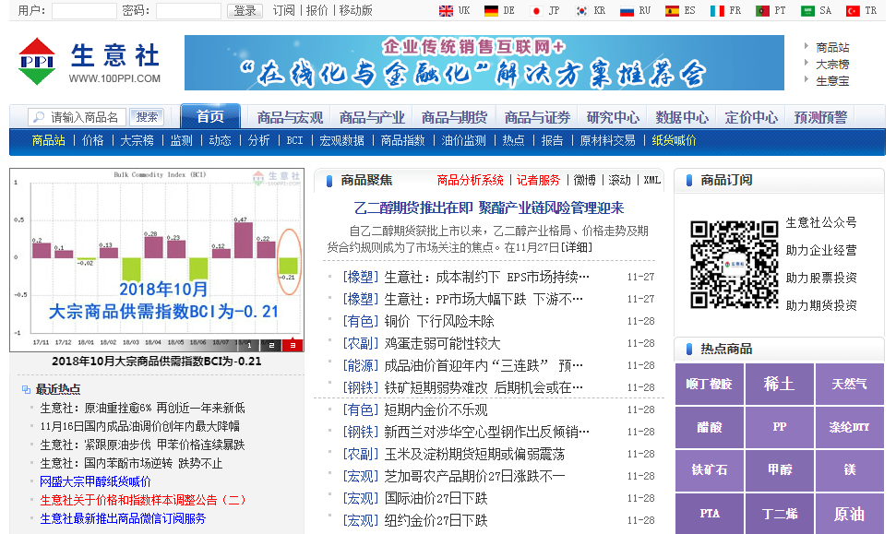Pick the Spanish ES flag icon

pos(672,11)
